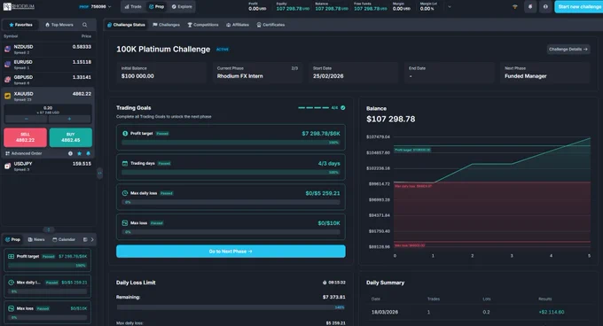603x326 pixels.
Task: Click the Trading Goals completed checkmark icon
Action: (342, 107)
